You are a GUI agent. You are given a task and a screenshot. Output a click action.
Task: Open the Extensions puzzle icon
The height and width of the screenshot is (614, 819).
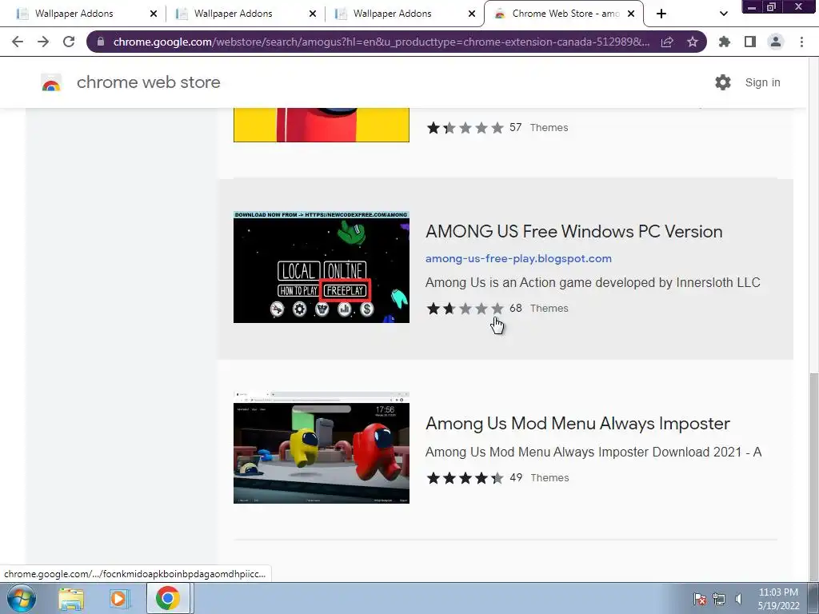tap(724, 42)
